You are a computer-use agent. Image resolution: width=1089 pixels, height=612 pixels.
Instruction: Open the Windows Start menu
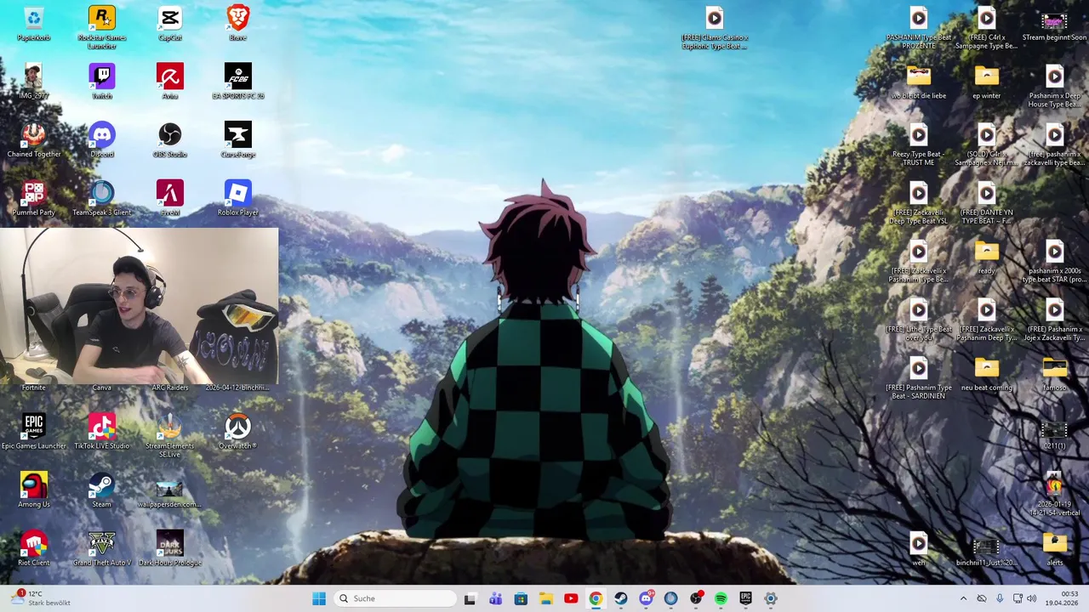point(319,598)
